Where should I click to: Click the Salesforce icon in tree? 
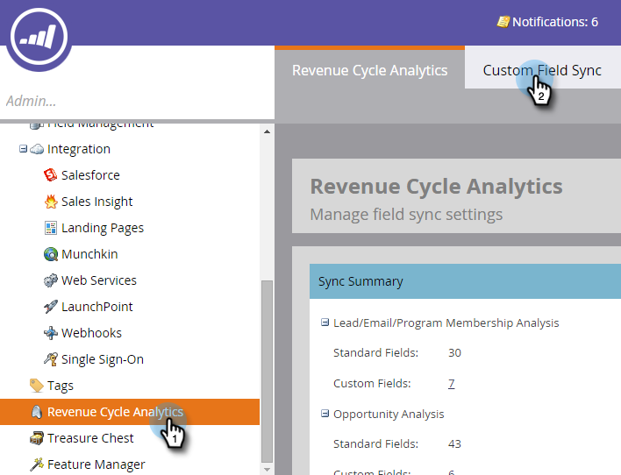(x=51, y=175)
